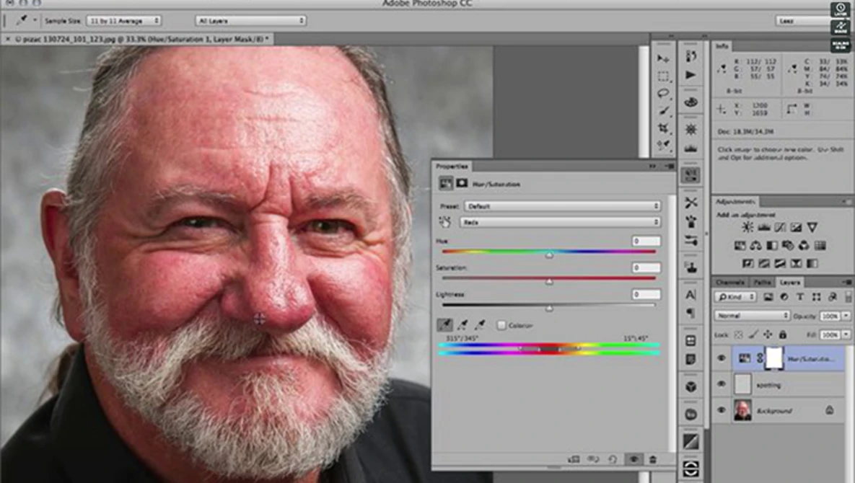Image resolution: width=855 pixels, height=483 pixels.
Task: Add a Curves adjustment
Action: (780, 227)
